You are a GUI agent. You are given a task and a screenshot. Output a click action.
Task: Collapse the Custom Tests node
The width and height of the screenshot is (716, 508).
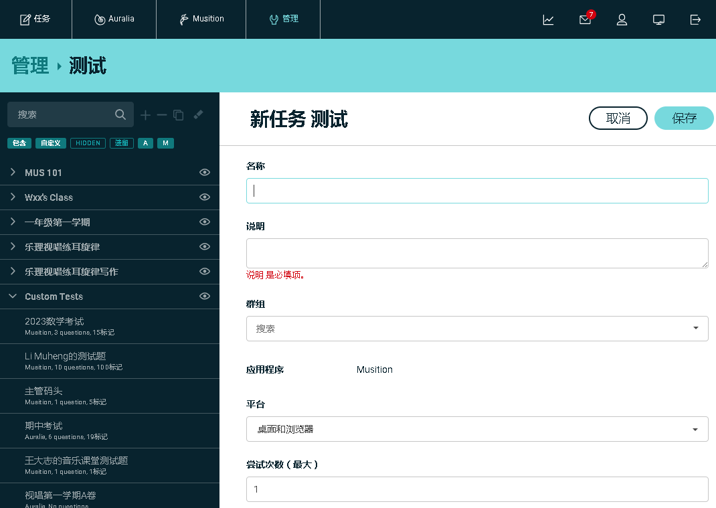(x=13, y=296)
